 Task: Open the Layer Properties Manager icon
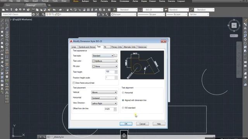coord(43,14)
